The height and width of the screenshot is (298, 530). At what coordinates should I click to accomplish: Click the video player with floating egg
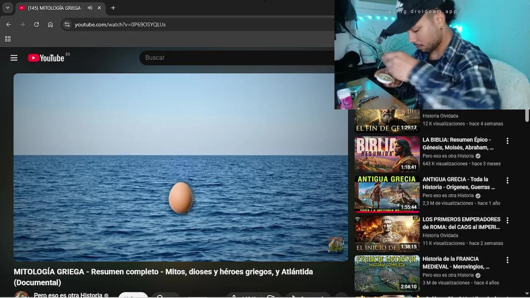click(x=181, y=167)
